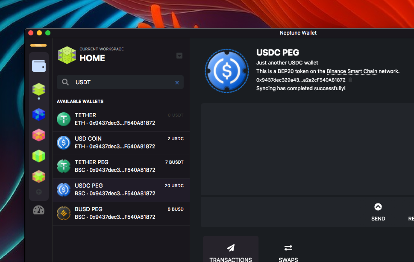Open the bright green cube workspace

pos(39,156)
